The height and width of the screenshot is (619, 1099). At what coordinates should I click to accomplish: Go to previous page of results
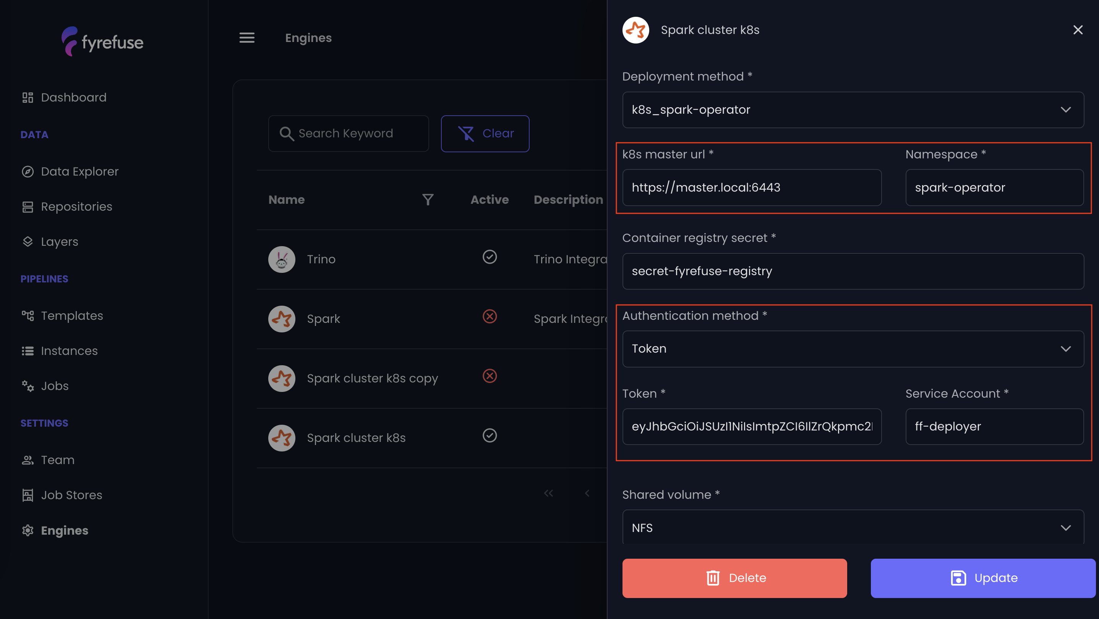click(587, 493)
